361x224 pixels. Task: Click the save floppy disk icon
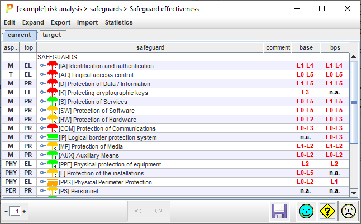(x=279, y=211)
